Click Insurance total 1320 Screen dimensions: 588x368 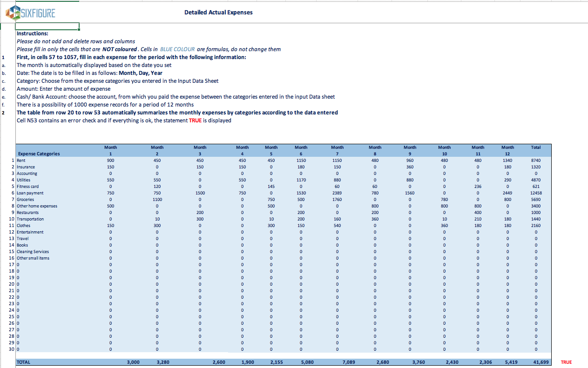point(536,167)
